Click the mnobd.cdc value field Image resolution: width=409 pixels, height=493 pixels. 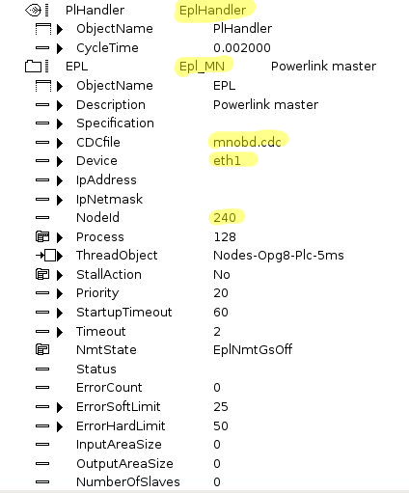coord(247,142)
